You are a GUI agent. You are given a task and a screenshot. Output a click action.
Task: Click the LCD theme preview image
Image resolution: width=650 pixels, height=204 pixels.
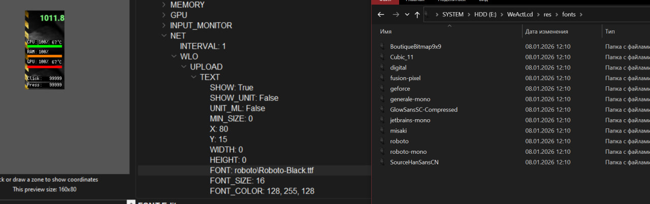[45, 50]
